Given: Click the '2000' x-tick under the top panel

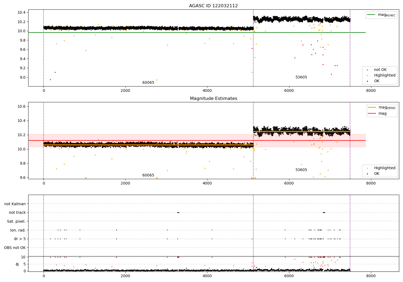Looking at the screenshot, I should click(125, 91).
